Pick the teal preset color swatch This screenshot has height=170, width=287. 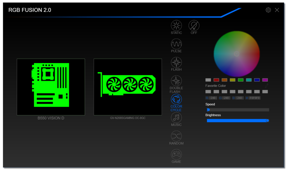pos(249,80)
